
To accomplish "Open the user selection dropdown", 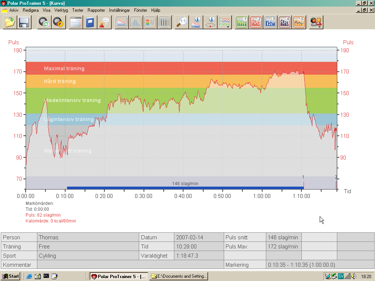I will point(316,22).
